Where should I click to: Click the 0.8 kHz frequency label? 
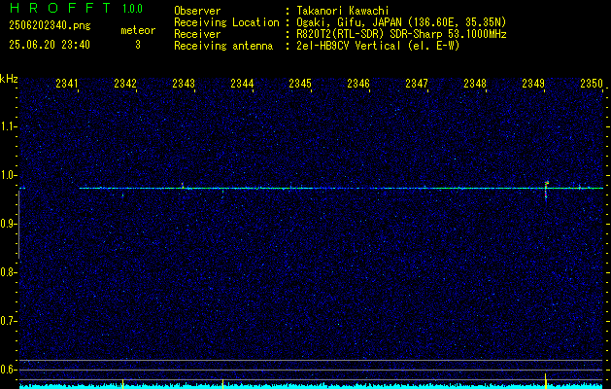(8, 272)
